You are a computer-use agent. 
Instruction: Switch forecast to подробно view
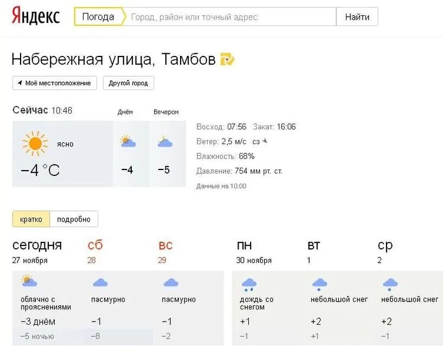74,219
